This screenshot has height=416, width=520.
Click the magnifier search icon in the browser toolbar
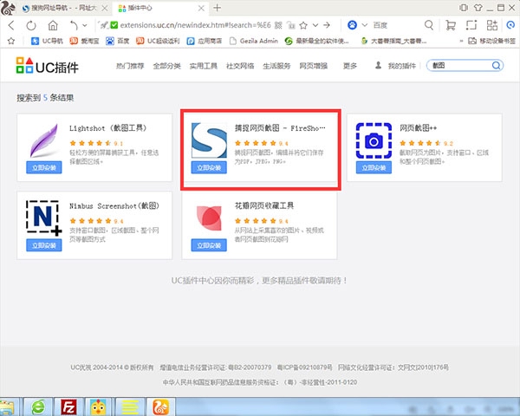[429, 25]
